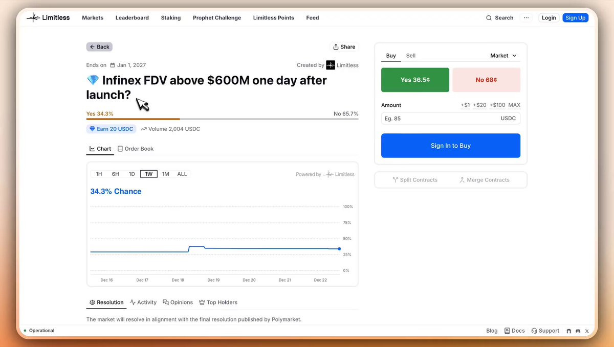
Task: Click the X (Twitter) footer icon
Action: (587, 331)
